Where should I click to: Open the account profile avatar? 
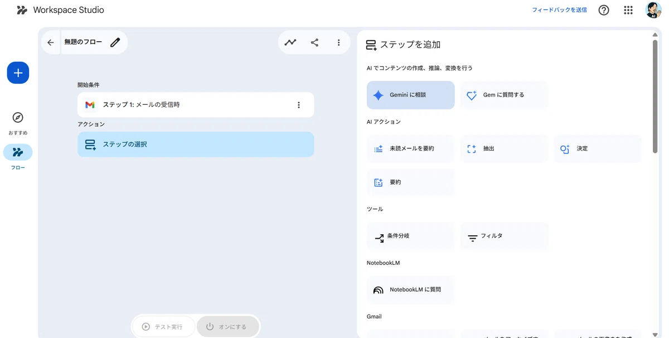653,10
